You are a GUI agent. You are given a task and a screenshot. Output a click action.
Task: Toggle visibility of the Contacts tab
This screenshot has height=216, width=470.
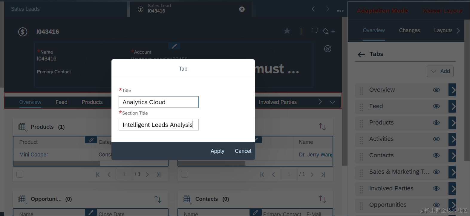436,155
